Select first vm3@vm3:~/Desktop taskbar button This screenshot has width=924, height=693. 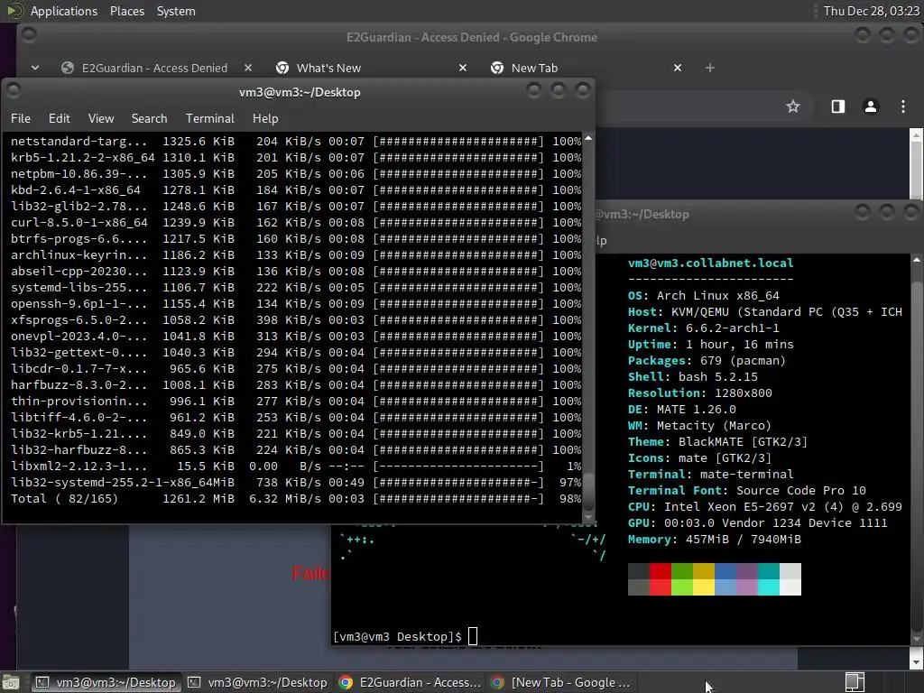click(106, 682)
